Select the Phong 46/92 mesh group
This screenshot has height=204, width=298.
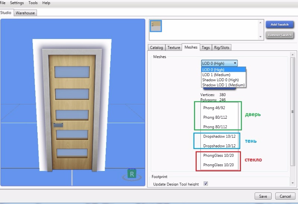pyautogui.click(x=214, y=108)
